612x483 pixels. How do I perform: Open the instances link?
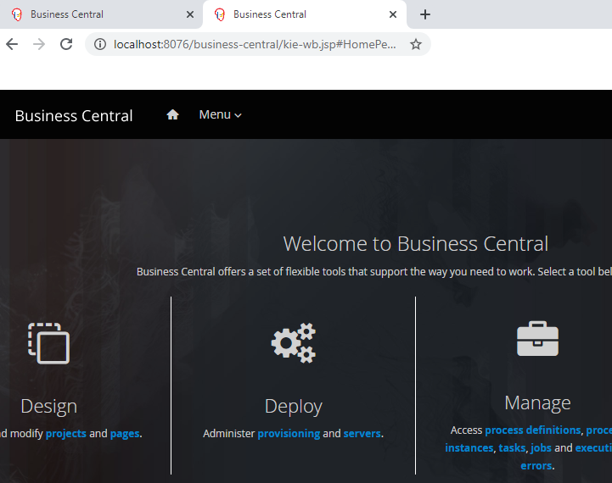tap(469, 448)
